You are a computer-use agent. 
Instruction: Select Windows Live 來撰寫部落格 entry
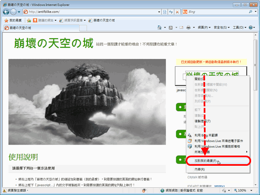click(x=218, y=146)
